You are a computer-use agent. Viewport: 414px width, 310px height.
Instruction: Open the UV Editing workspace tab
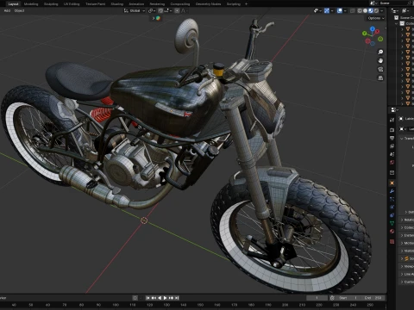tap(72, 4)
